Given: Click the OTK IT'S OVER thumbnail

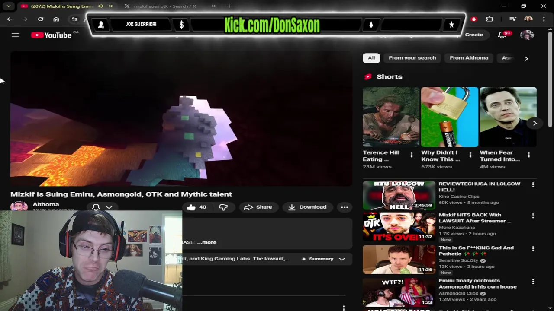Looking at the screenshot, I should coord(399,227).
